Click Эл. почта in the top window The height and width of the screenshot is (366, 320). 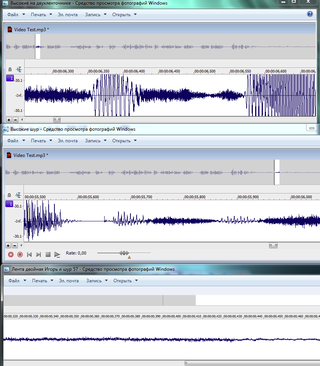(x=68, y=15)
